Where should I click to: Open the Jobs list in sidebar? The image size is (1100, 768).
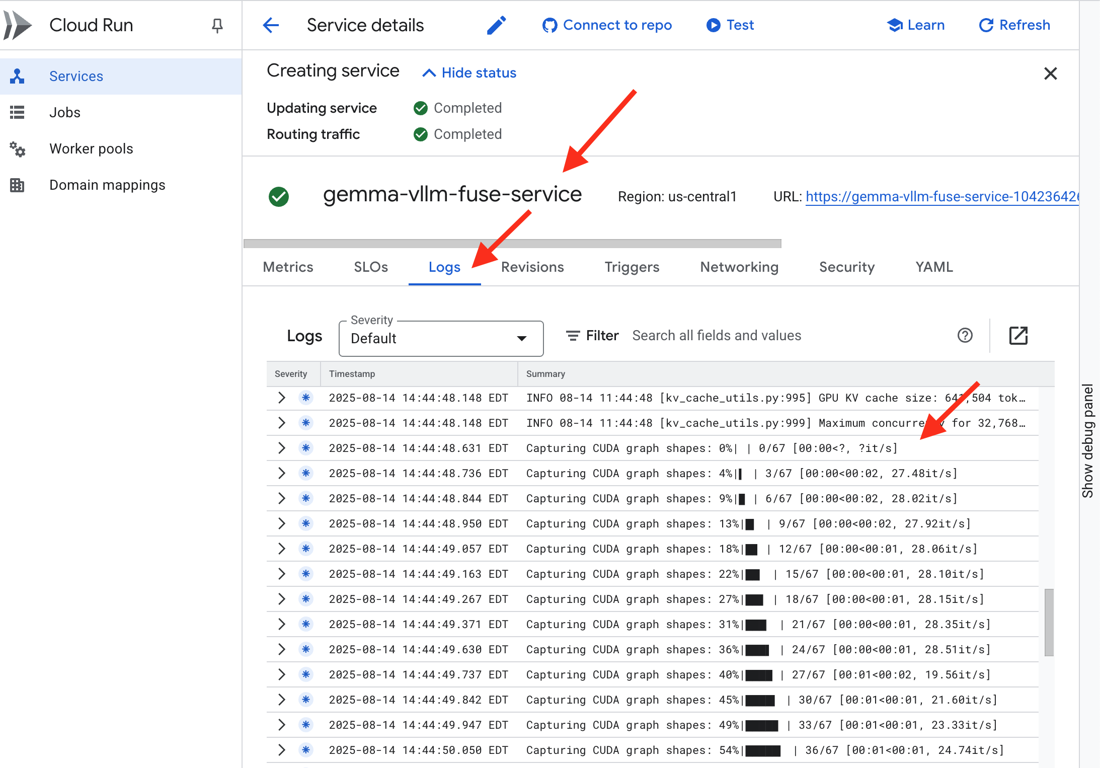point(65,113)
